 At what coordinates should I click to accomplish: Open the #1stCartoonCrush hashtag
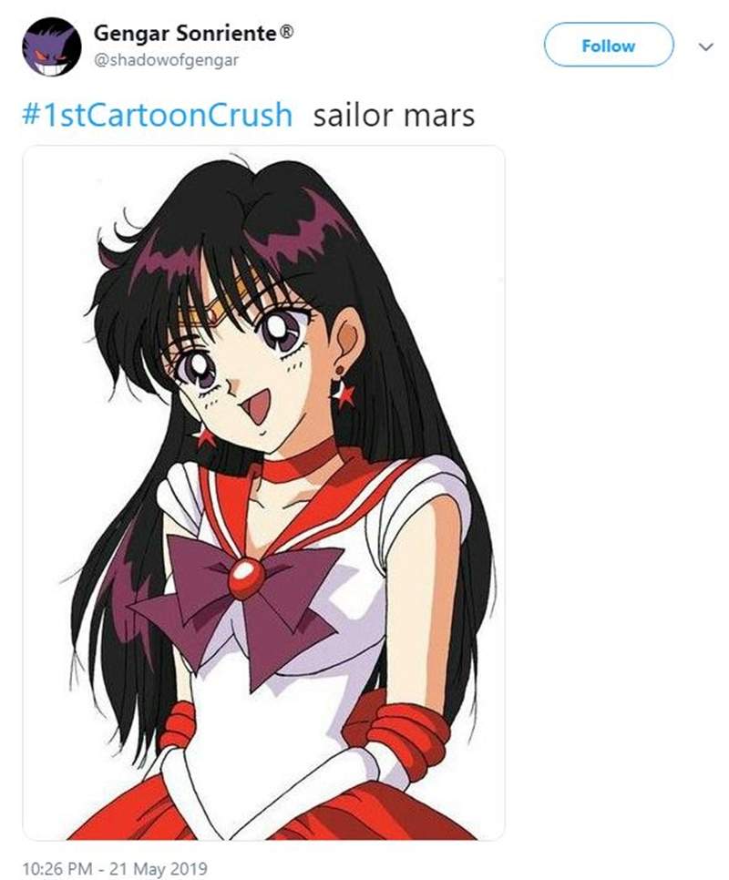coord(157,115)
